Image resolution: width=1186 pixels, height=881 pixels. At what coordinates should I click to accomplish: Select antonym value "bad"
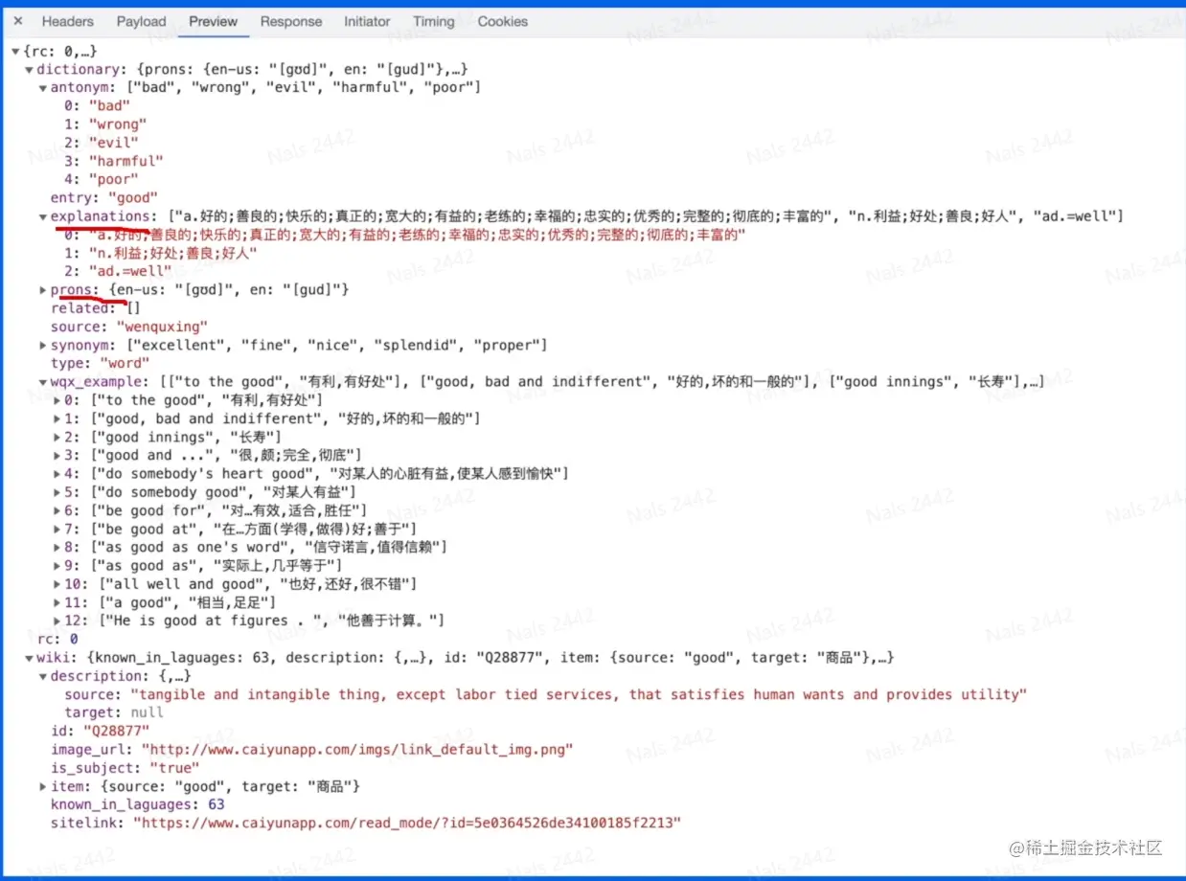(109, 105)
